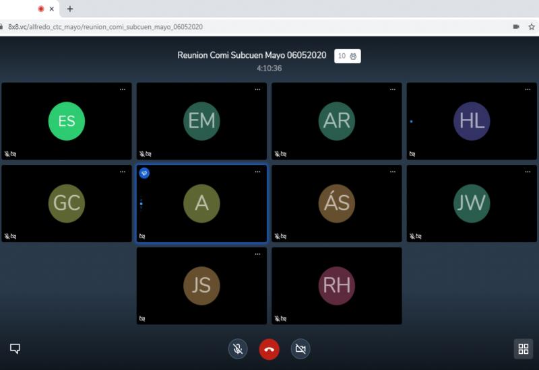Open chat panel icon

click(x=15, y=348)
